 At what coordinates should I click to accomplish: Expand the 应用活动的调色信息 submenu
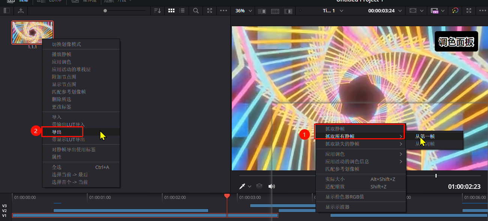point(361,161)
